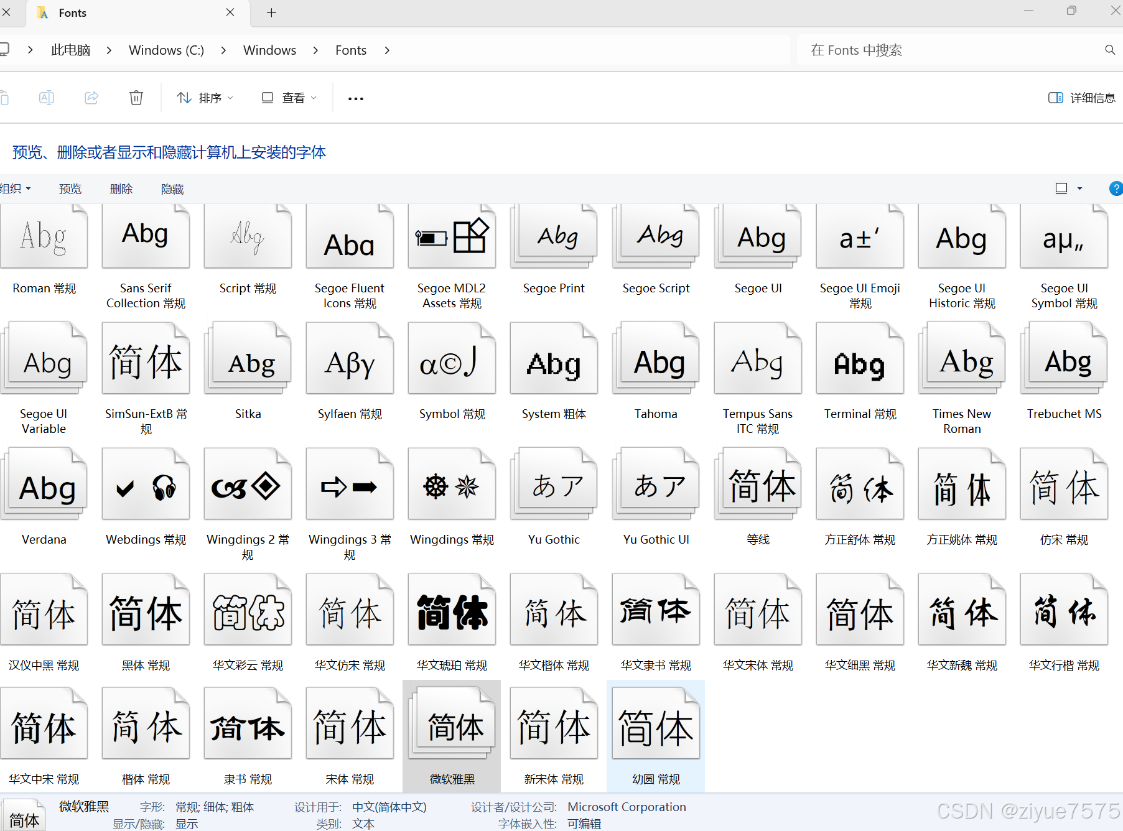Select the Segoe Script font icon
The image size is (1123, 831).
click(656, 237)
